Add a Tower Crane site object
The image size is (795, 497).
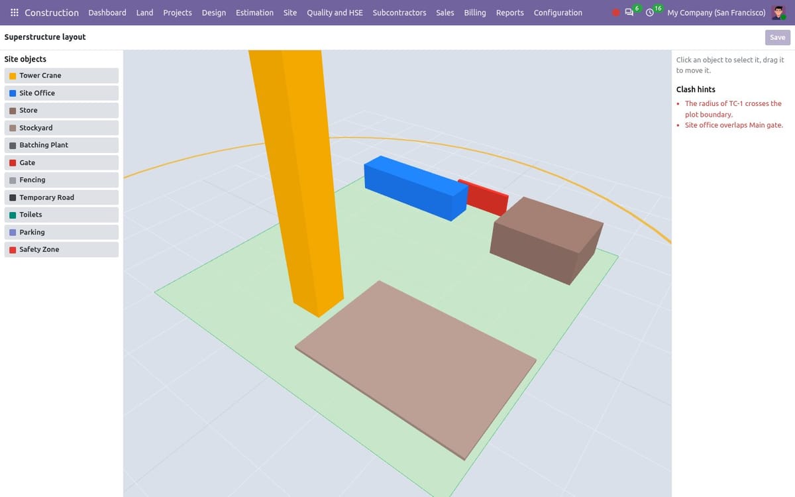[62, 76]
